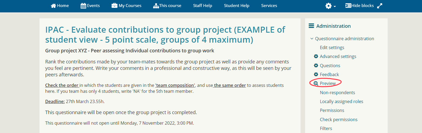Image resolution: width=422 pixels, height=133 pixels.
Task: Open the Staff Help menu
Action: pyautogui.click(x=203, y=6)
